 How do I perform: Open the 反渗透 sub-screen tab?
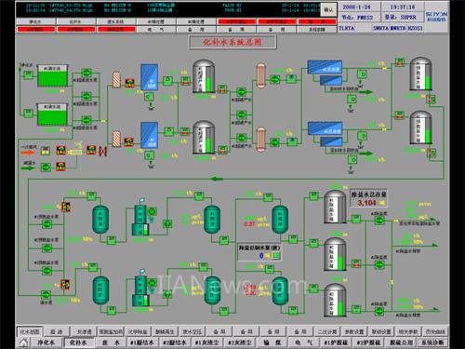tap(84, 331)
